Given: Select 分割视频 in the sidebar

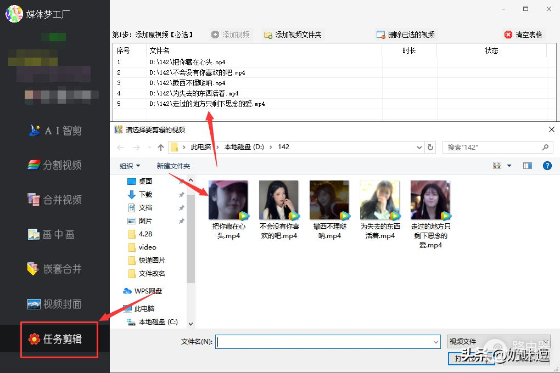Looking at the screenshot, I should pyautogui.click(x=55, y=165).
